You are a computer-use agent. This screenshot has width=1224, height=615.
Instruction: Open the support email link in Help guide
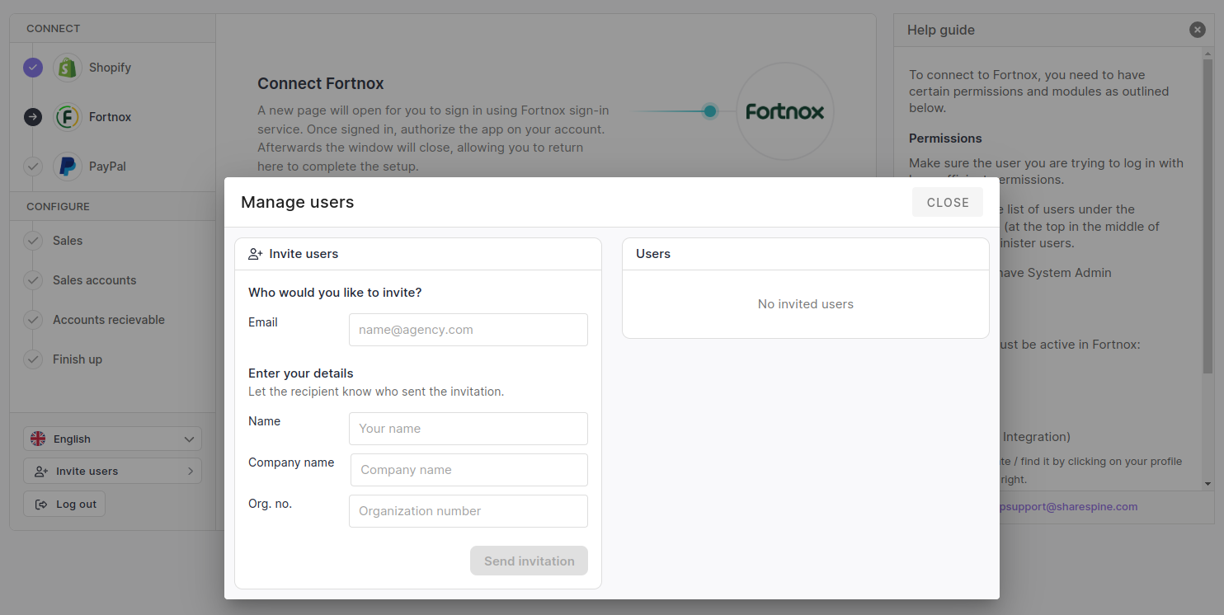pos(1066,506)
